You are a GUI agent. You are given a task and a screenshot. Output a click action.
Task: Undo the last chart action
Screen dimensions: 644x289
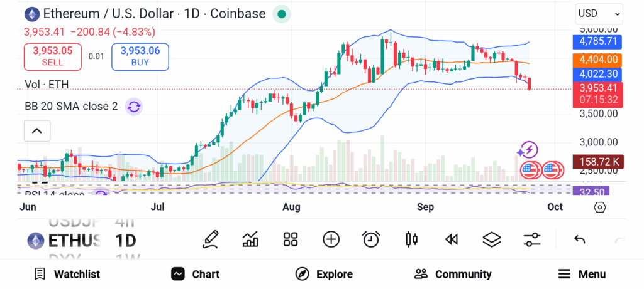[x=580, y=239]
